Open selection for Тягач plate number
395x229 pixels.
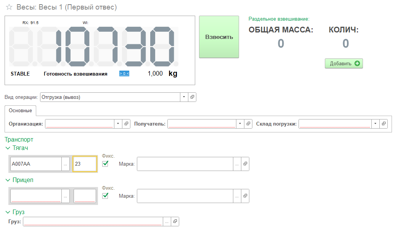(66, 164)
